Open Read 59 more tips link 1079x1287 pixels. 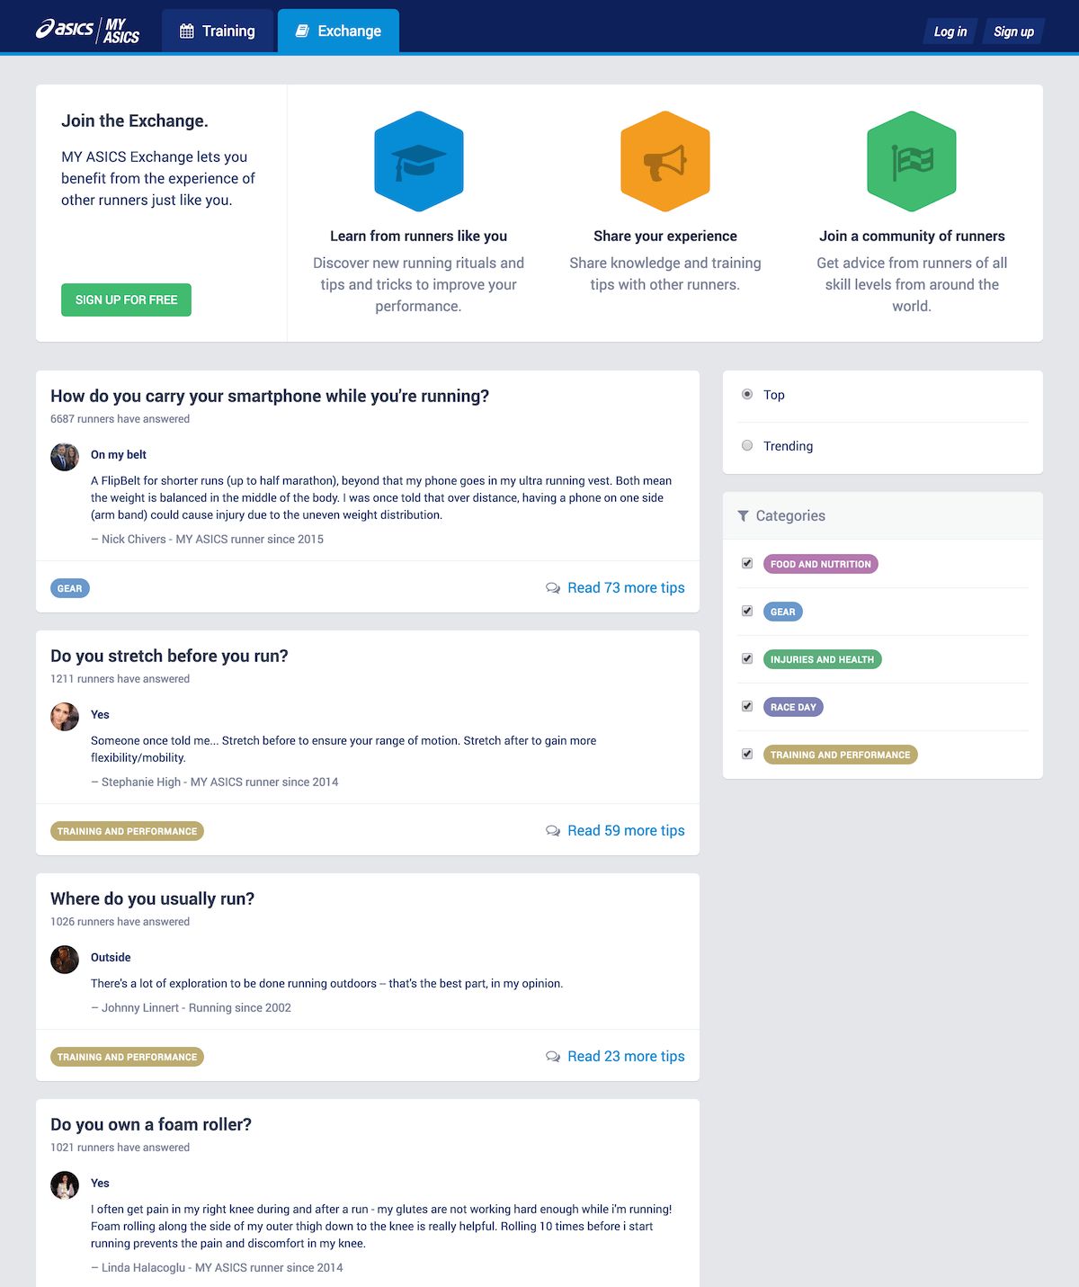[626, 831]
